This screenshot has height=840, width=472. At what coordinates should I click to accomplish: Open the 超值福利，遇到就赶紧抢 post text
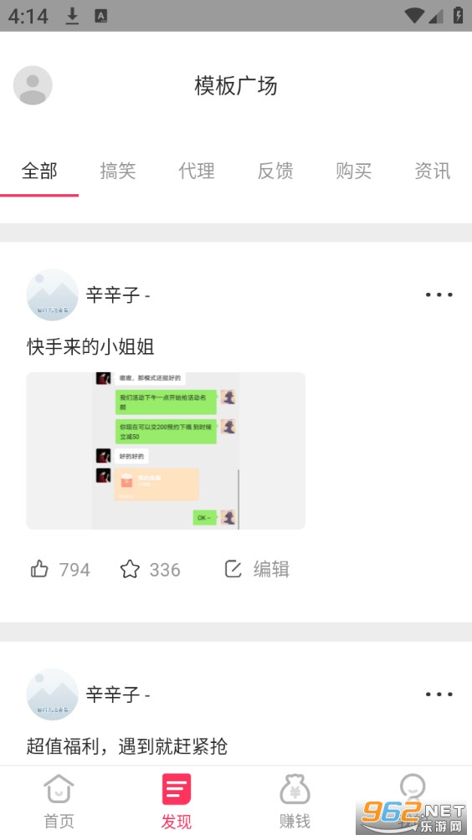[127, 745]
